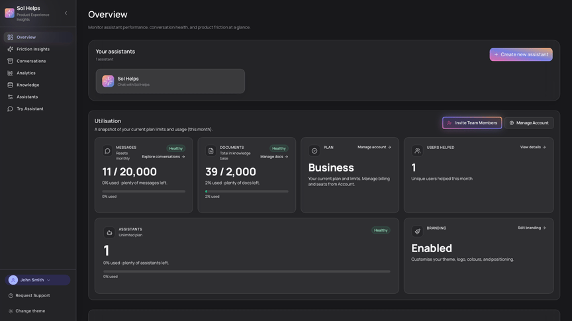
Task: Click the Documents file icon
Action: click(x=211, y=151)
